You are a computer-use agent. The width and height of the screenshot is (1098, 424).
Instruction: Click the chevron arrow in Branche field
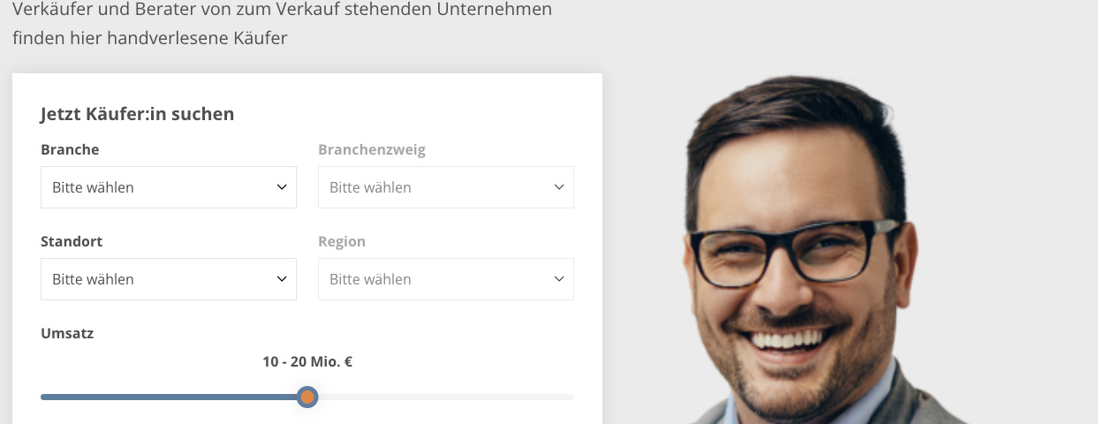(x=282, y=187)
